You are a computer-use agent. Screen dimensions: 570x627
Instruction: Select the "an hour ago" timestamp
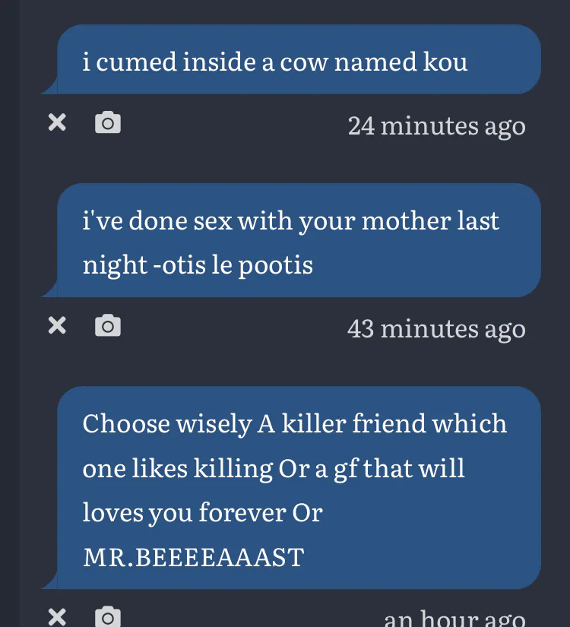pos(454,618)
